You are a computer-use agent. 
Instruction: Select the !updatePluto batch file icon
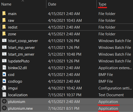pyautogui.click(x=4, y=61)
